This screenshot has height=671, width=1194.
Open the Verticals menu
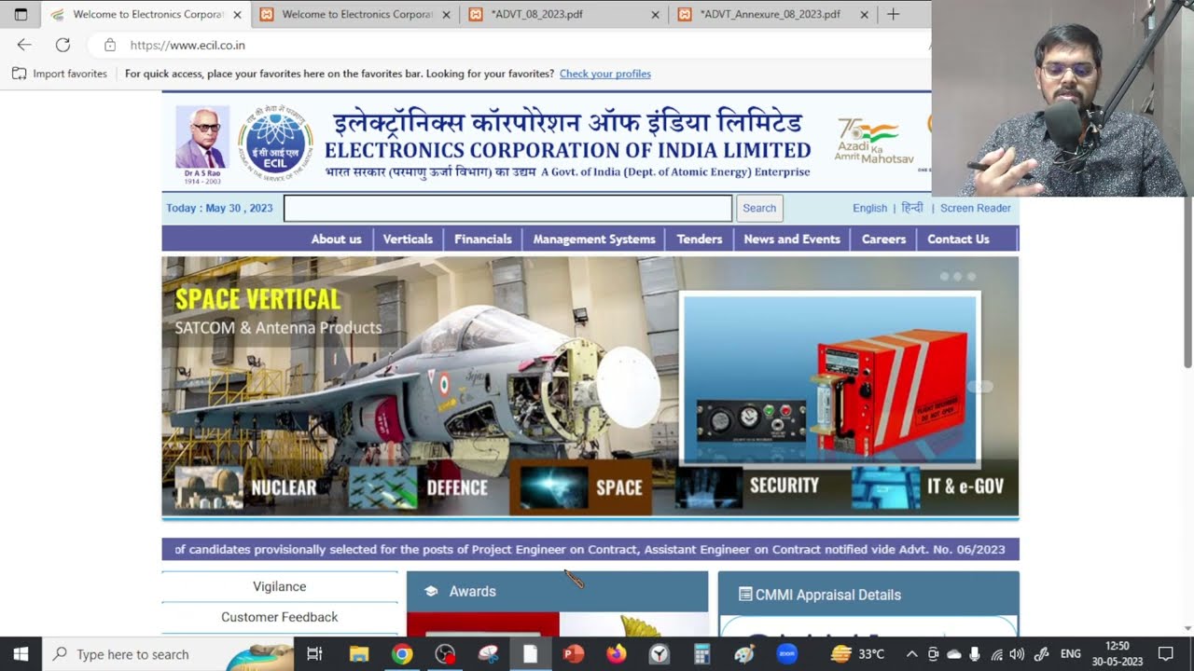[x=408, y=239]
